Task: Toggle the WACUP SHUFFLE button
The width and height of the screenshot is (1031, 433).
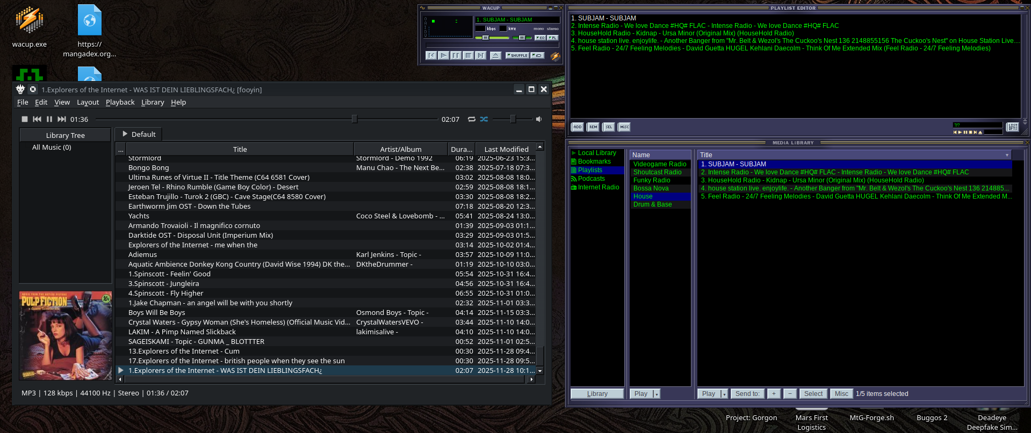Action: [x=517, y=55]
